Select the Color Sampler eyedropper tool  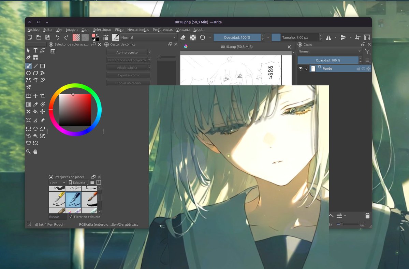click(35, 105)
